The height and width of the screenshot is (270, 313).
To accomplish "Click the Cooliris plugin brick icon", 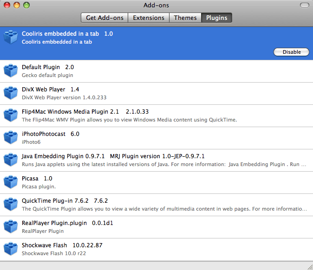I will [x=11, y=37].
